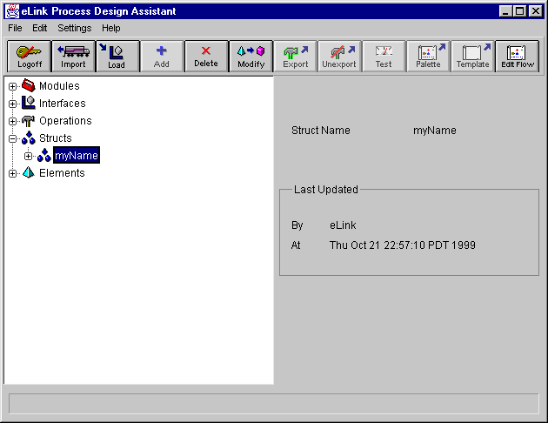Open the Settings menu
Screen dimensions: 548x423
[75, 28]
